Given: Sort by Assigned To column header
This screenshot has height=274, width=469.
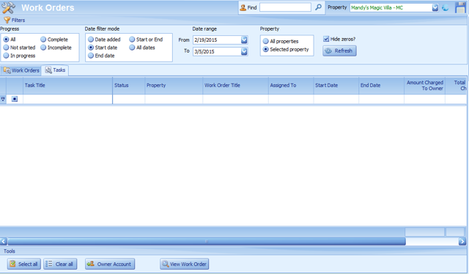Looking at the screenshot, I should pyautogui.click(x=291, y=86).
